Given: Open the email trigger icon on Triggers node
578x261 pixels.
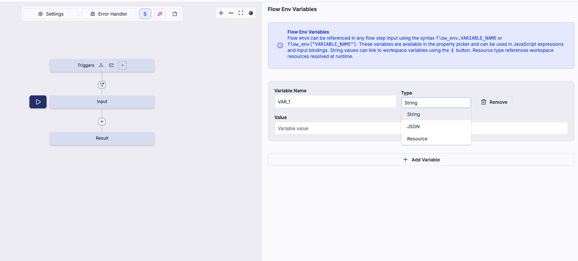Looking at the screenshot, I should pos(111,65).
